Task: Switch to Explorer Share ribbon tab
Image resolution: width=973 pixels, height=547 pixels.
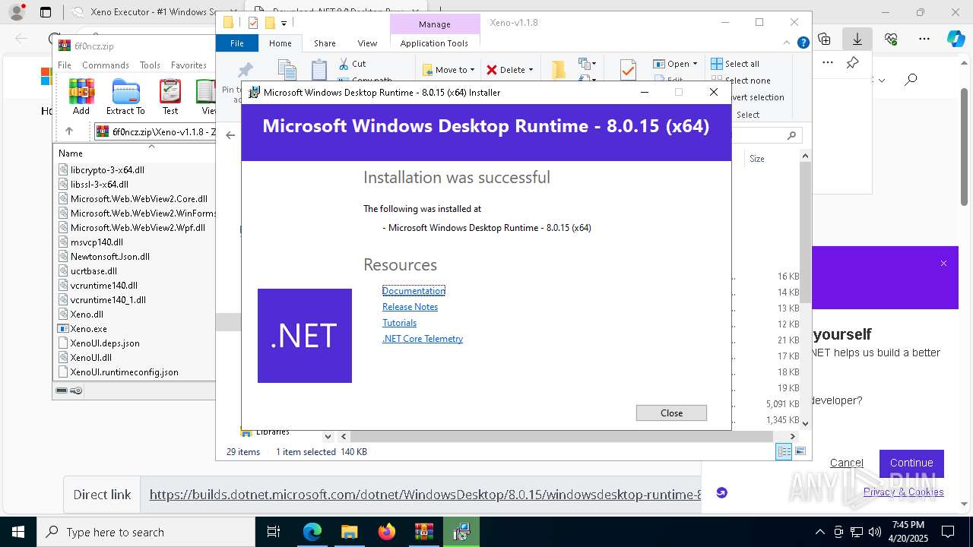Action: point(325,43)
